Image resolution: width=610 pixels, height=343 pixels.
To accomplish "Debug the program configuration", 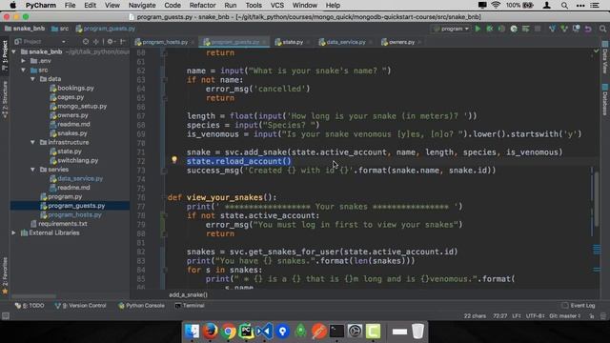I will coord(490,29).
